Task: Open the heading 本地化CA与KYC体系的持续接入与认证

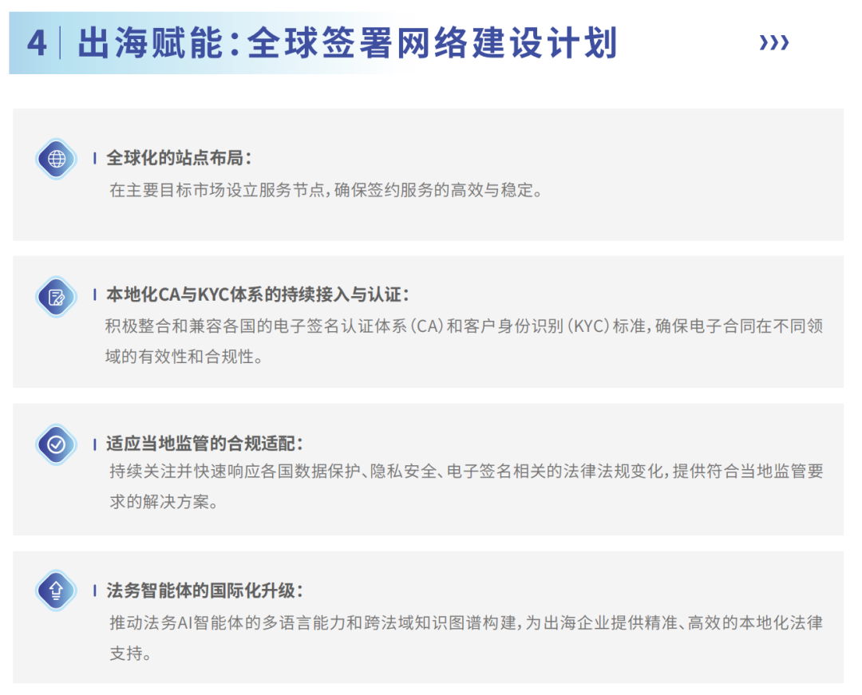Action: (258, 295)
